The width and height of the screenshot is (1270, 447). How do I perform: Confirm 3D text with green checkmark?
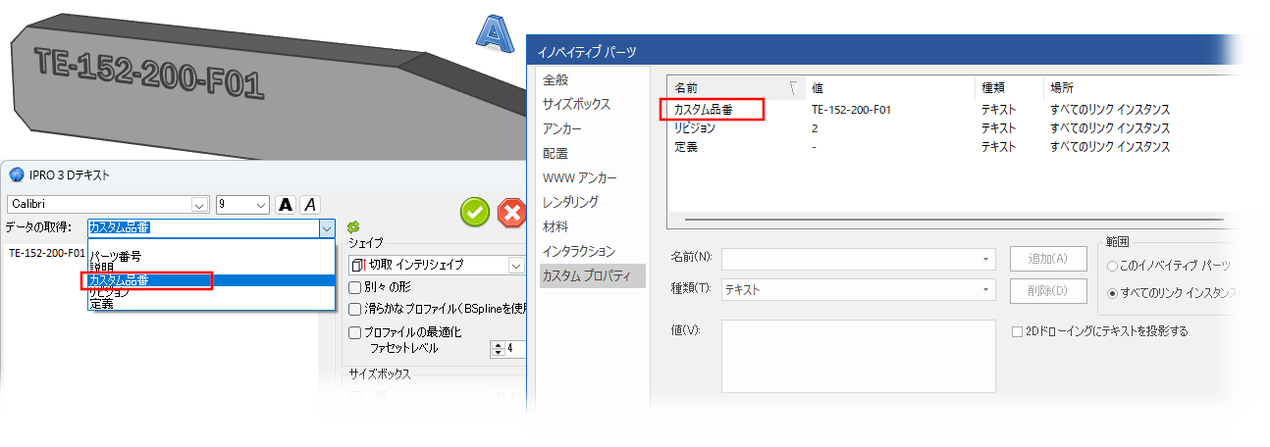coord(475,213)
